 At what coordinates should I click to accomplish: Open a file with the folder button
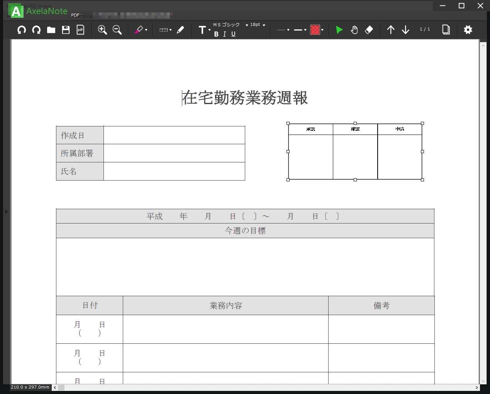[x=51, y=29]
